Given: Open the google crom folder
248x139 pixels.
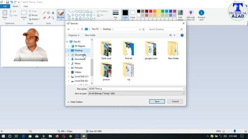Looking at the screenshot, I should 151,51.
